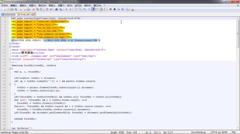Toggle the highlighted word wrap toolbar button
This screenshot has width=240, height=134.
[x=93, y=9]
